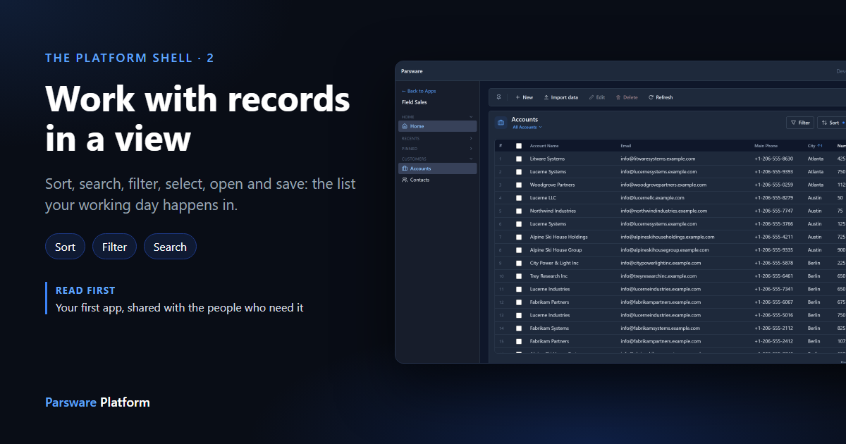Open the Sort options in the app window
The image size is (846, 444).
(831, 123)
